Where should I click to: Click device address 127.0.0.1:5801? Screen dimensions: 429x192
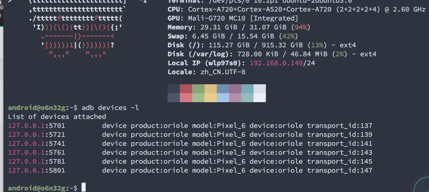pyautogui.click(x=37, y=171)
